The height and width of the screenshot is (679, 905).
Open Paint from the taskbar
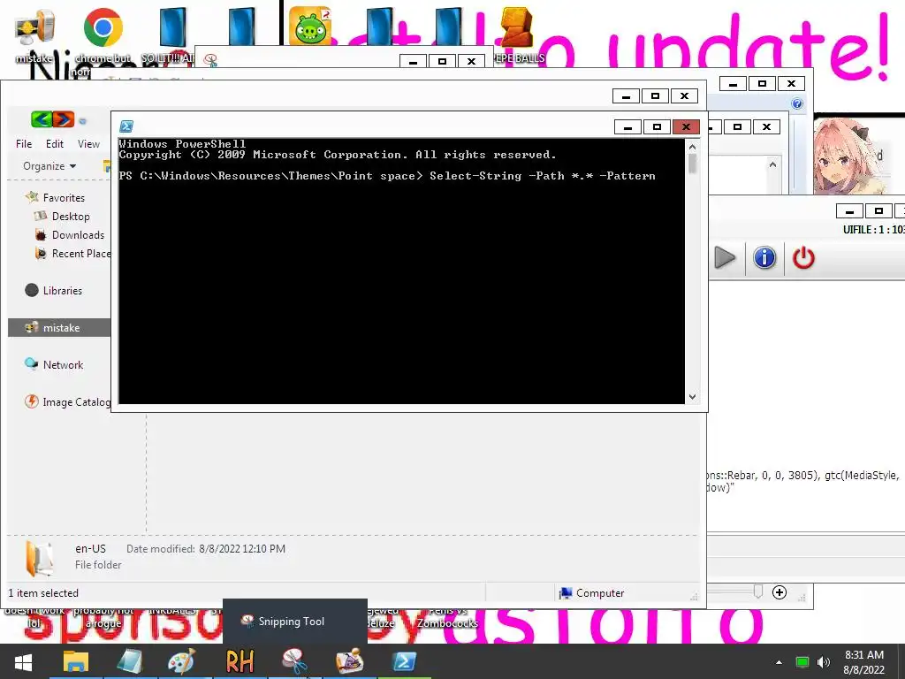pos(182,661)
